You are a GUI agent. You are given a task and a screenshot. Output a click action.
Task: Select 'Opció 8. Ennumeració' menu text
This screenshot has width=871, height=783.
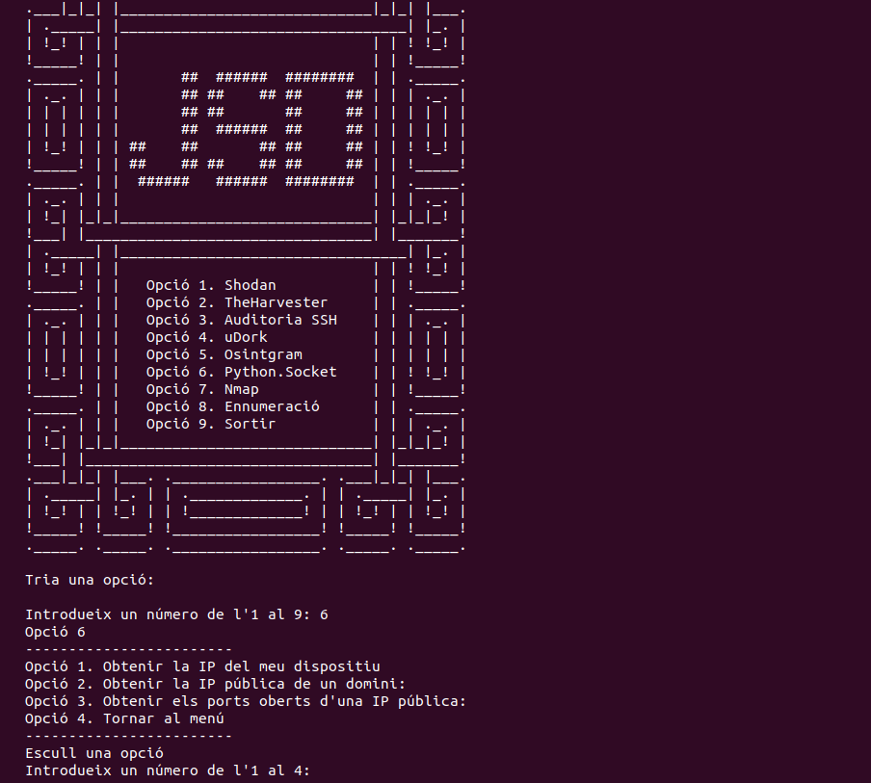233,406
